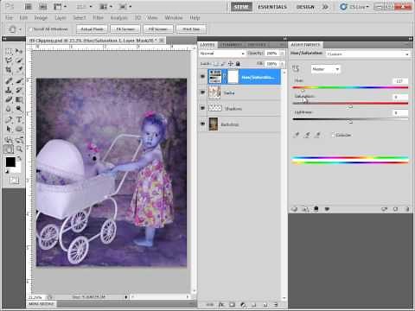Show more workspaces with double arrow

(x=325, y=7)
